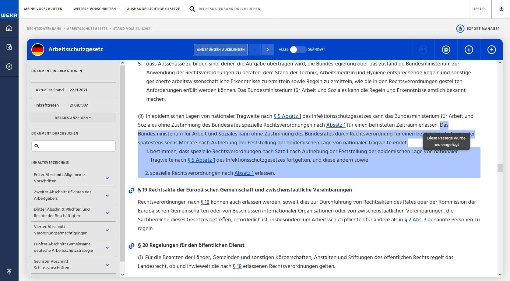Open the Home icon in the dark sidebar

point(9,28)
